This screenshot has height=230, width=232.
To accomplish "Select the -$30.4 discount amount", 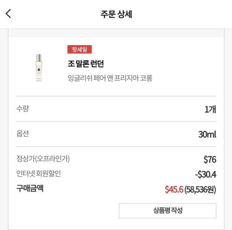I will pyautogui.click(x=205, y=174).
